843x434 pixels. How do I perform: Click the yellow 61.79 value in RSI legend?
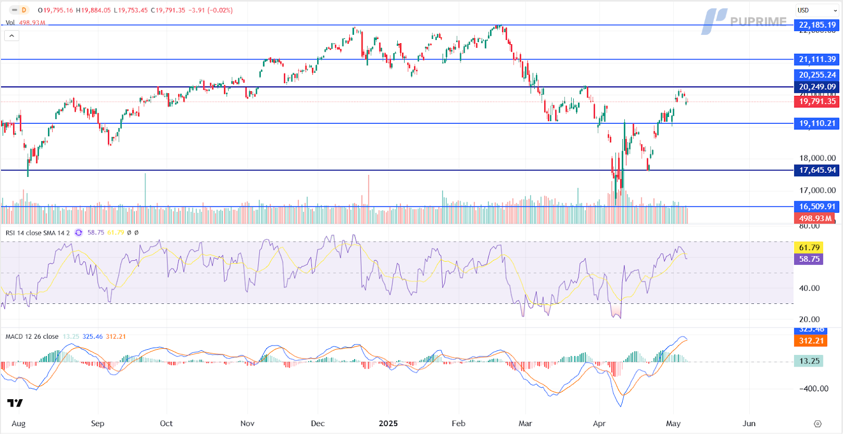tap(115, 232)
